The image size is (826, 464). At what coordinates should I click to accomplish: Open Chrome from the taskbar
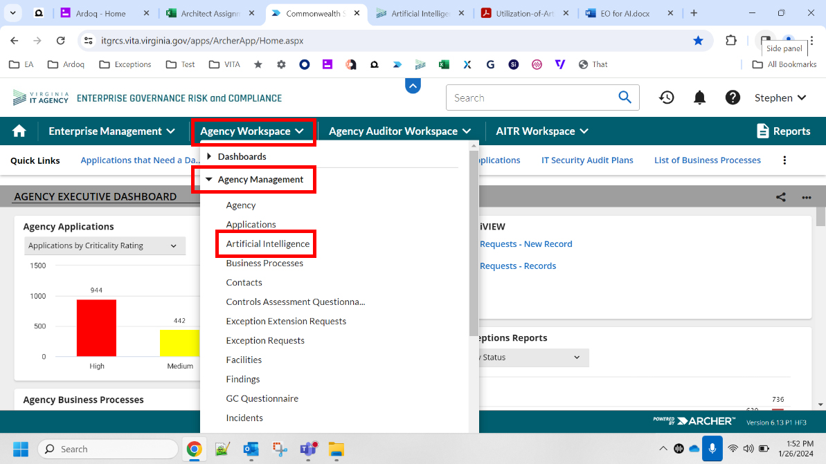click(x=194, y=449)
